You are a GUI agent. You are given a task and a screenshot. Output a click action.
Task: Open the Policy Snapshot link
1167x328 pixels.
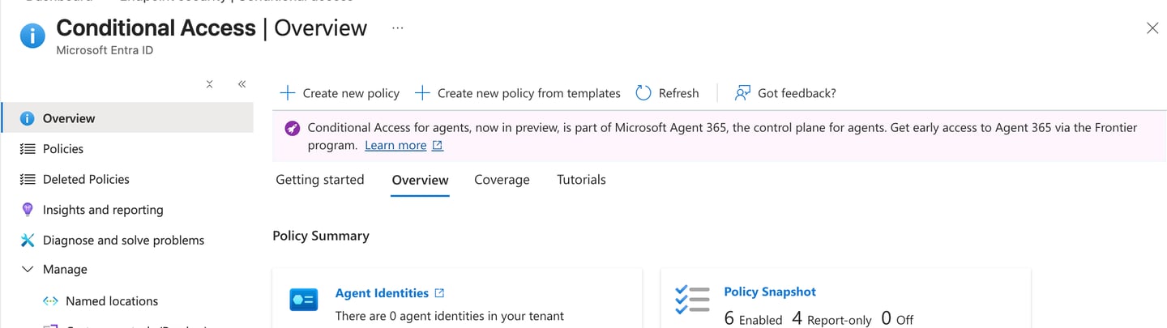(x=770, y=292)
